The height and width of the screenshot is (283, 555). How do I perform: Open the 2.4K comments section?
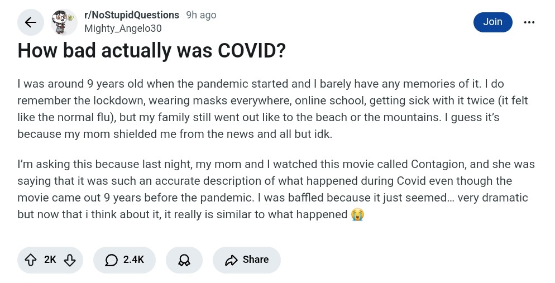click(125, 260)
